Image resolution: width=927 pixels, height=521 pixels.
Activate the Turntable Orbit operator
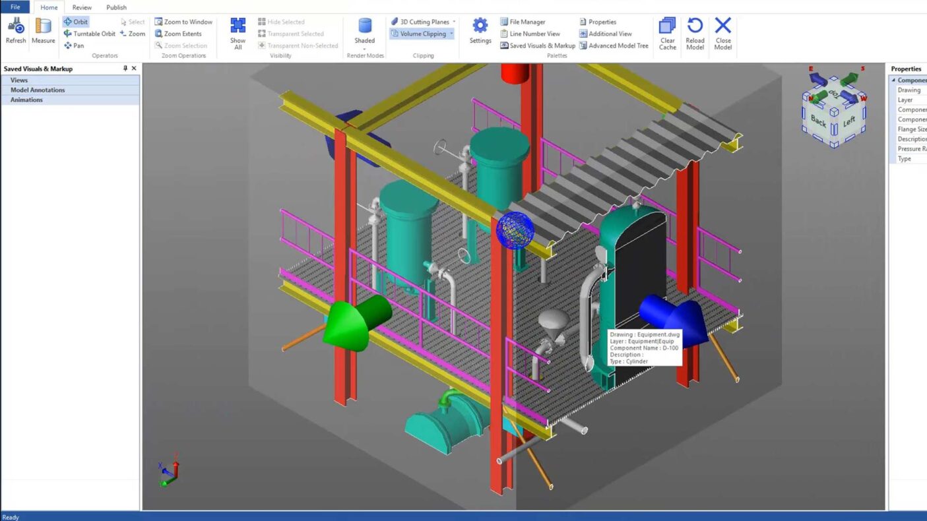(89, 34)
